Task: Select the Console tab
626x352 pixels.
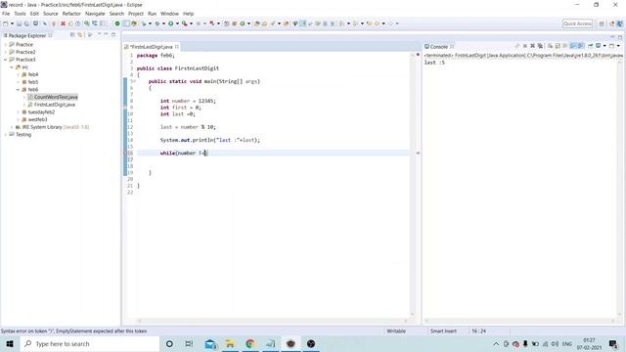Action: coord(439,47)
